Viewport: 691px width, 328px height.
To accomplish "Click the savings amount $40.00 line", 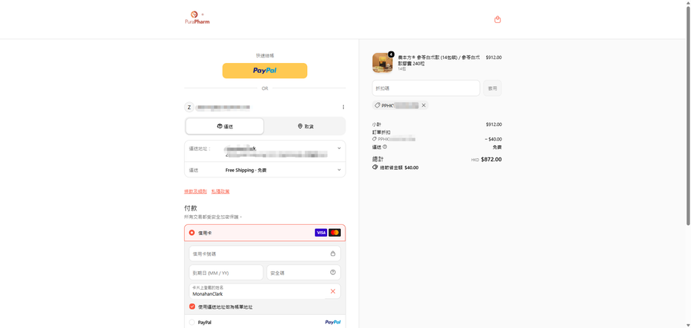I will pyautogui.click(x=395, y=168).
